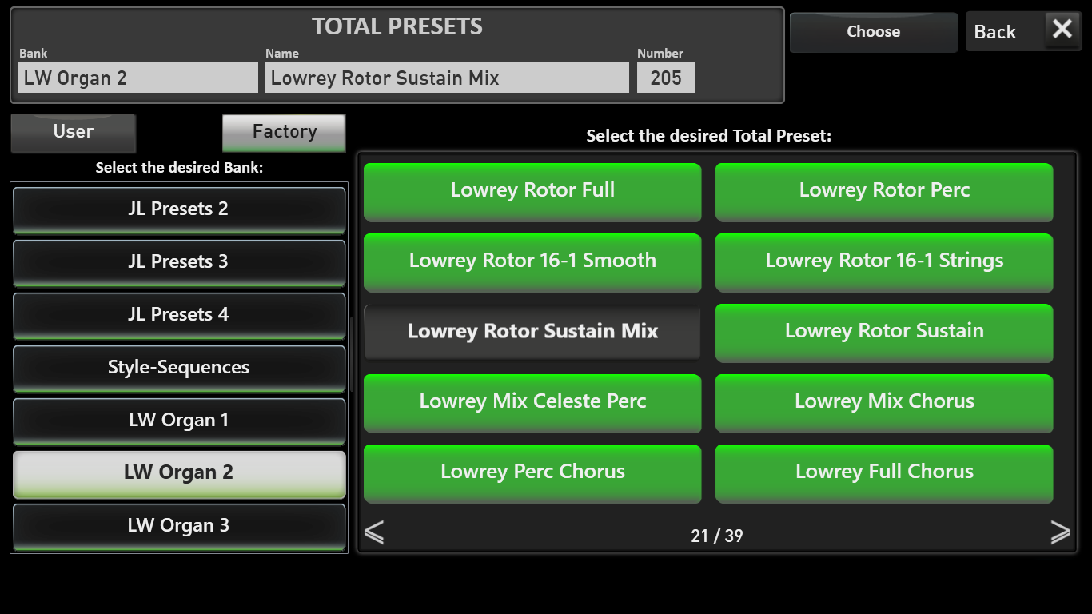The image size is (1092, 614).
Task: Pick Lowrey Rotor 16-1 Smooth preset
Action: tap(532, 262)
